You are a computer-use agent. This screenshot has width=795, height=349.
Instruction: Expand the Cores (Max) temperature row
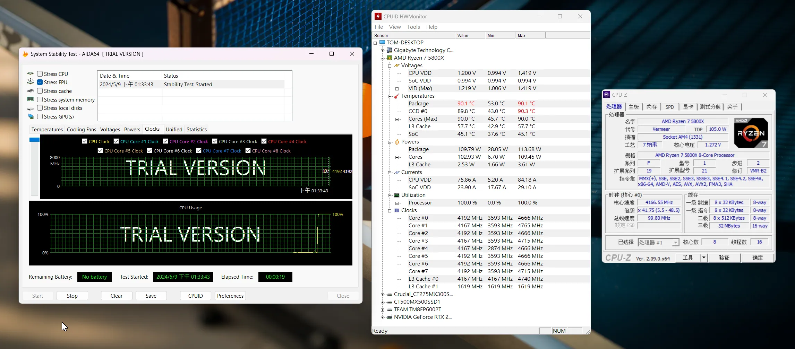click(x=397, y=119)
